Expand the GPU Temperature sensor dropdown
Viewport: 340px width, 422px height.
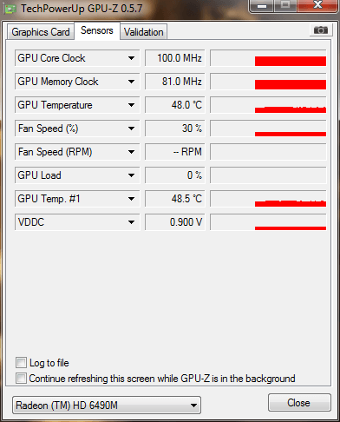click(131, 105)
